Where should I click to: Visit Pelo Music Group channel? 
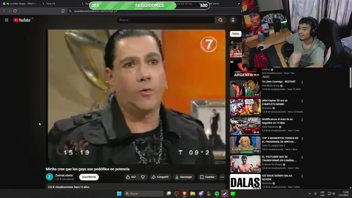click(x=271, y=86)
